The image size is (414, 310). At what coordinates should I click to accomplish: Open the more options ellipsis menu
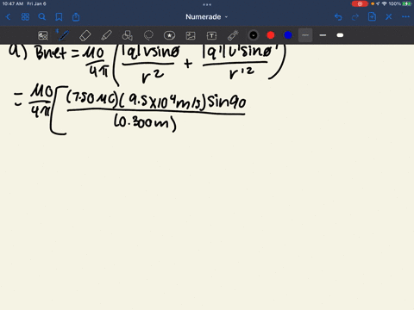[405, 17]
